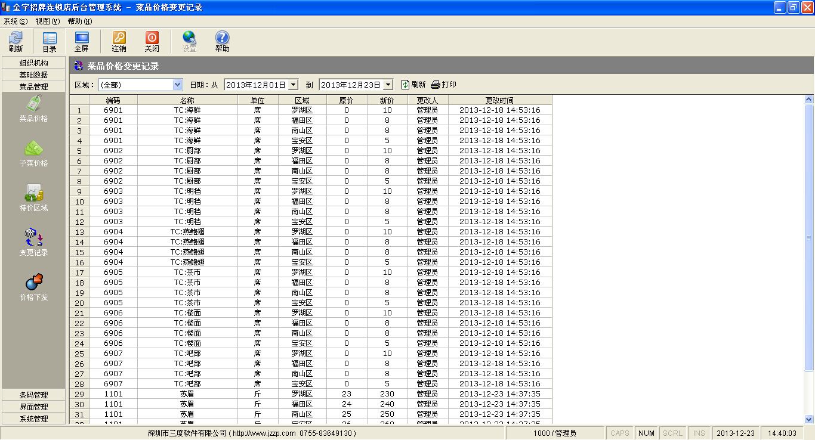Click the vertical scrollbar thumb

(809, 237)
